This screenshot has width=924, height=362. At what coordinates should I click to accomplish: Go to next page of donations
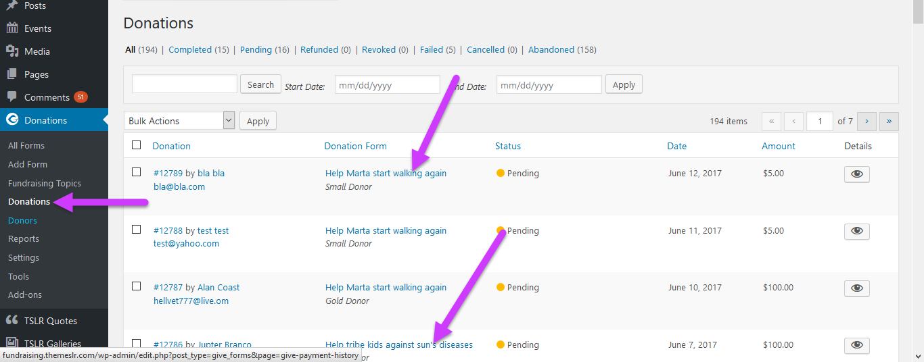tap(867, 122)
